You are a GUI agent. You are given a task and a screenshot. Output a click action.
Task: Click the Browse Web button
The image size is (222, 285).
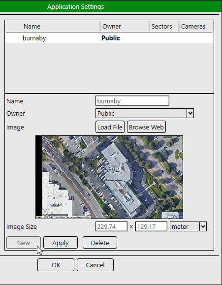tap(146, 127)
